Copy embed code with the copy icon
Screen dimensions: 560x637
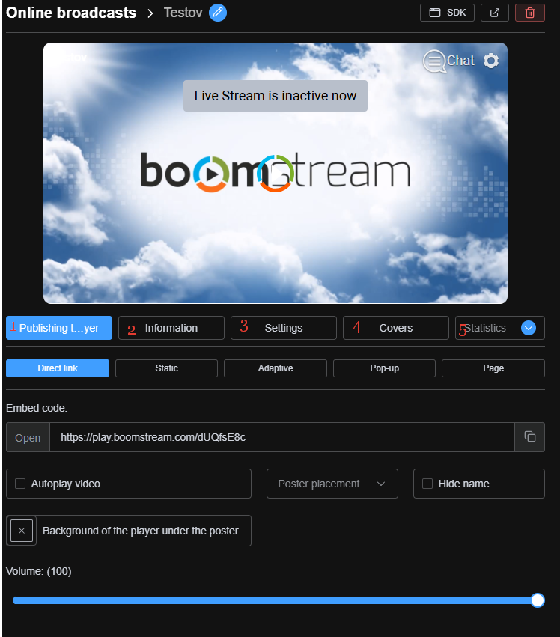[x=530, y=436]
